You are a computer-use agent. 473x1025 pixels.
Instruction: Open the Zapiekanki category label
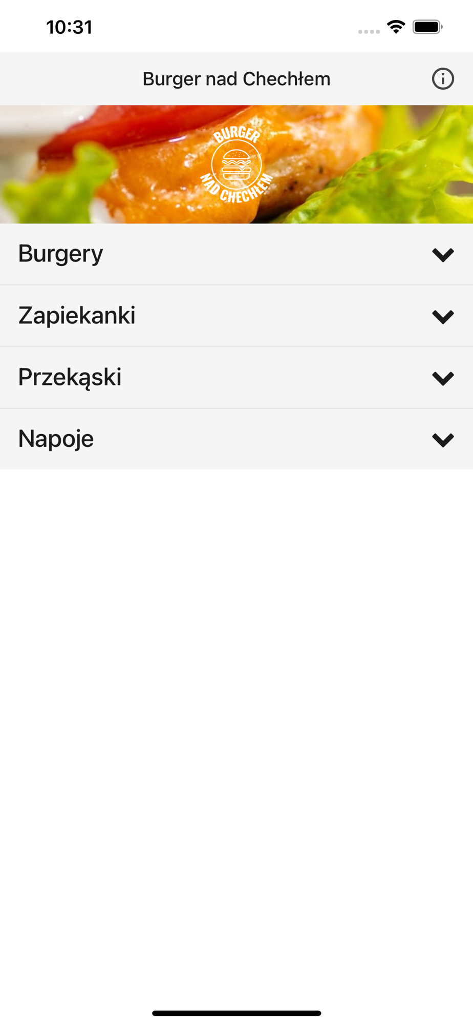click(77, 315)
